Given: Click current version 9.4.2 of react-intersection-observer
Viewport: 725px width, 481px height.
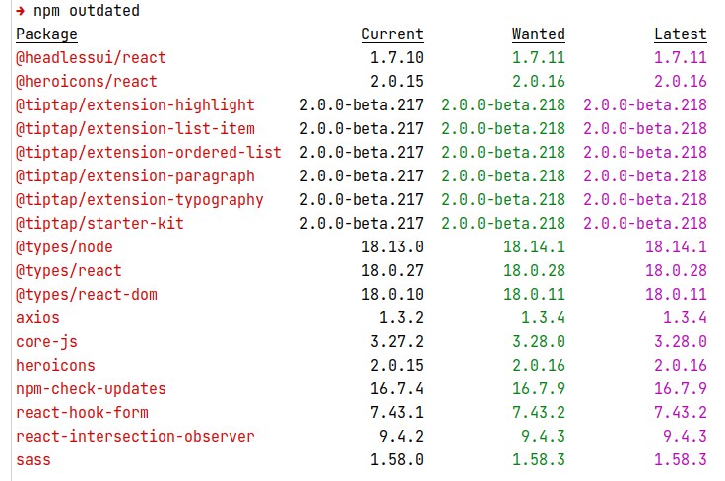Looking at the screenshot, I should click(x=401, y=436).
